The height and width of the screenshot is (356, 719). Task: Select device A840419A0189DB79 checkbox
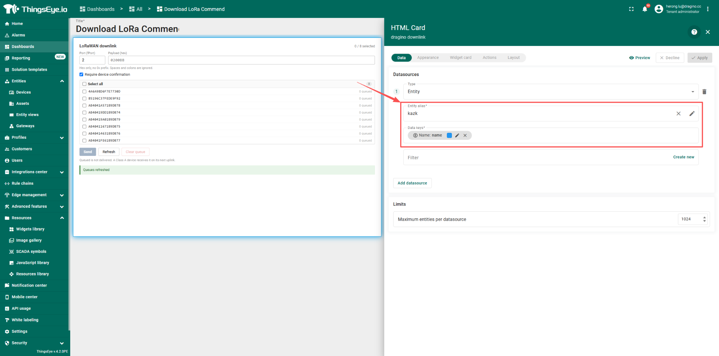(84, 119)
